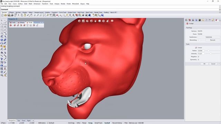Screen dimensions: 221x124
Task: Open the Perspective viewport title dropdown
Action: [17, 19]
